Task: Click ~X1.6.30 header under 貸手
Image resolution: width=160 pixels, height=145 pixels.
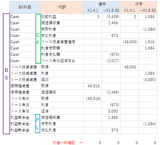Action: (148, 10)
